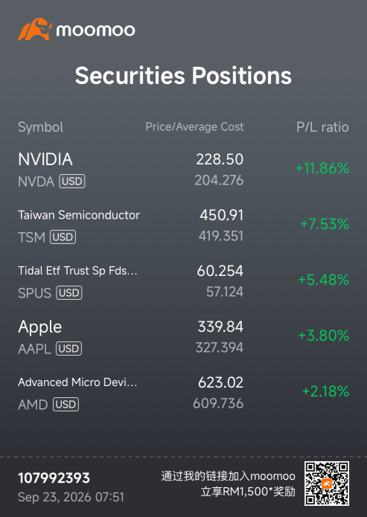Open the NVIDIA position row
Image resolution: width=367 pixels, height=517 pixels.
(183, 170)
